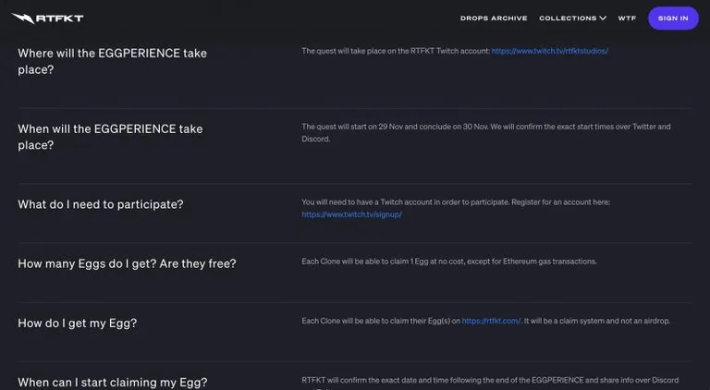Click the RTFKT wordmark in header
Screen dimensions: 710x390
pyautogui.click(x=59, y=18)
